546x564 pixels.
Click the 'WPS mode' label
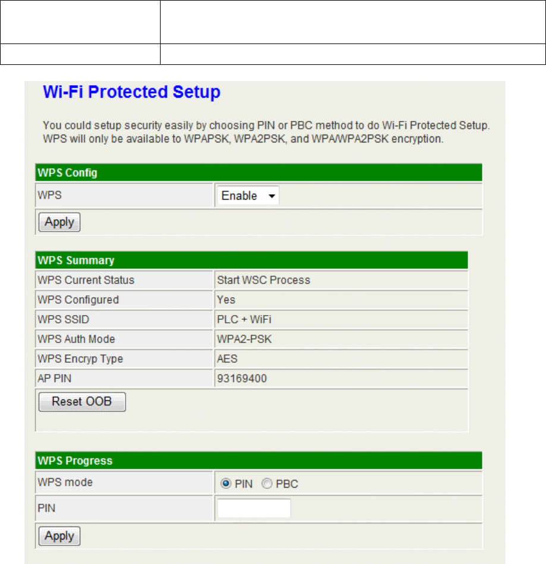[x=65, y=482]
